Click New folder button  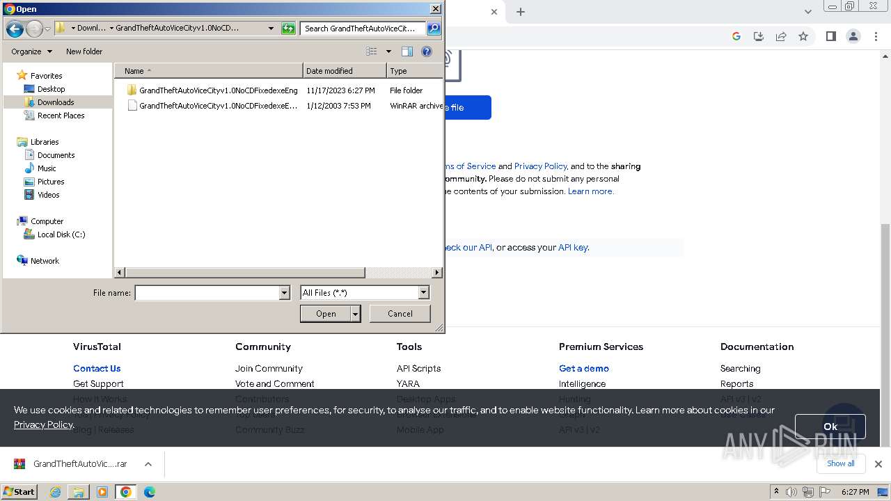[84, 51]
